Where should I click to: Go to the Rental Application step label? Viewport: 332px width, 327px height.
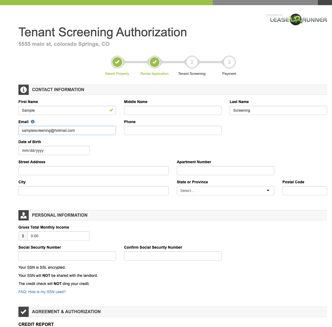pyautogui.click(x=154, y=74)
